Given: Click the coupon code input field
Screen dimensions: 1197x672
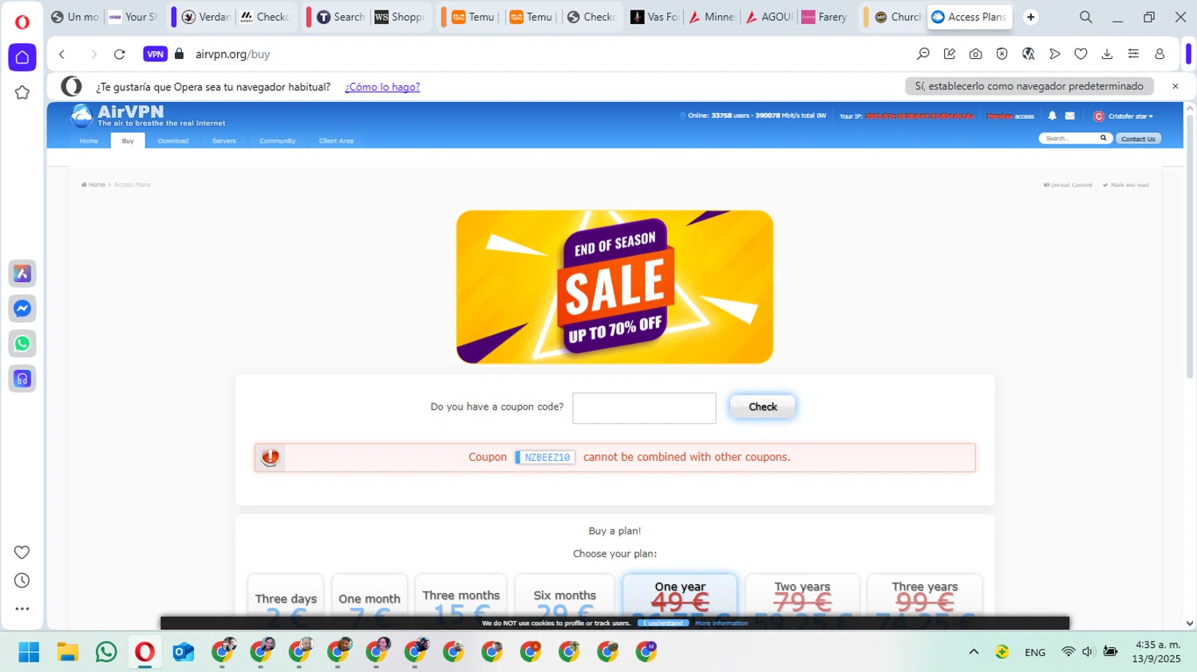Looking at the screenshot, I should pyautogui.click(x=644, y=408).
